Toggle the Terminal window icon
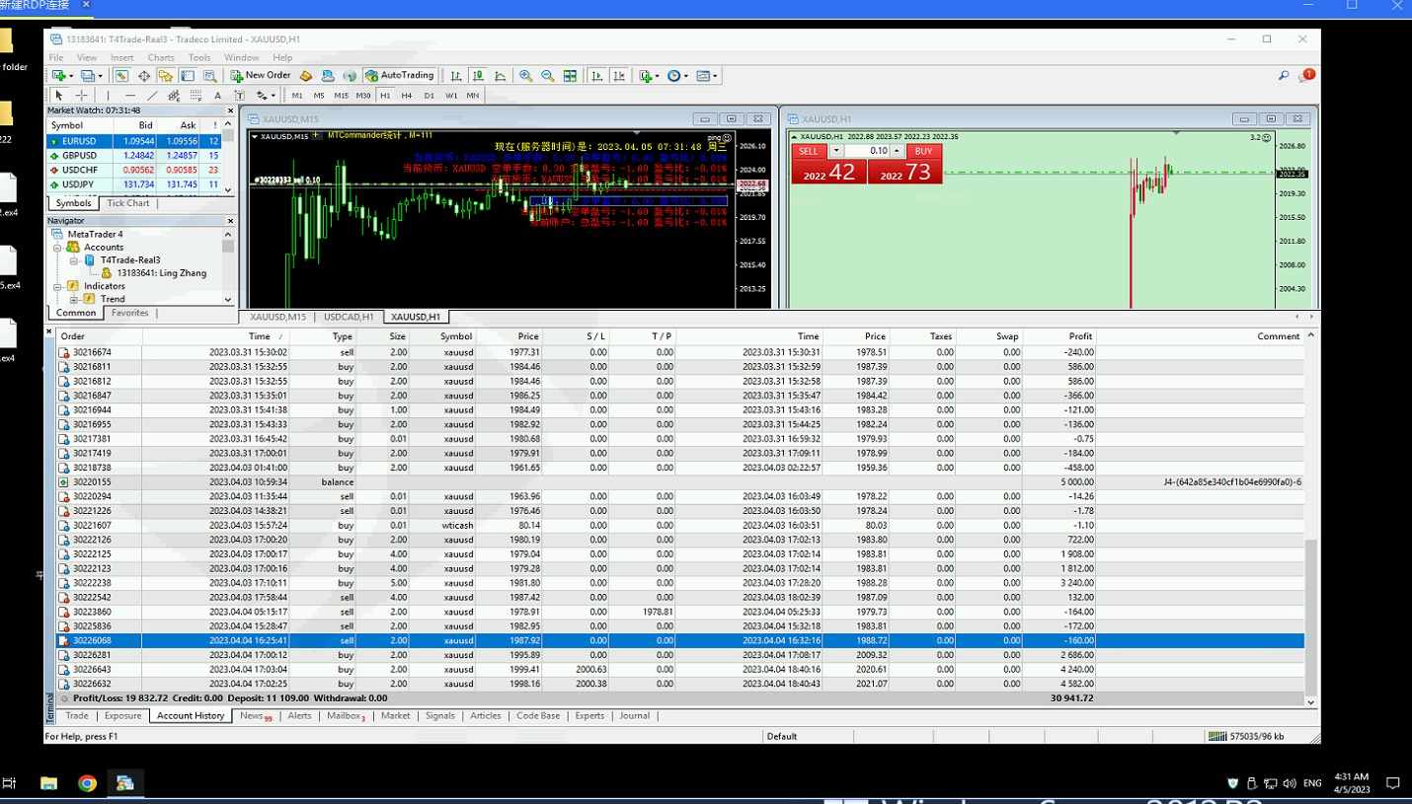 pos(188,75)
